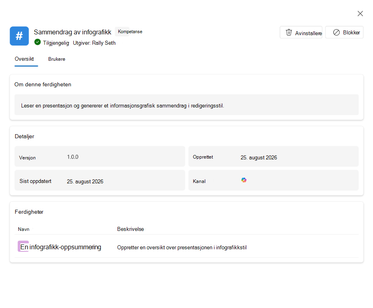373x308 pixels.
Task: Switch to the Brukere tab
Action: [x=57, y=59]
